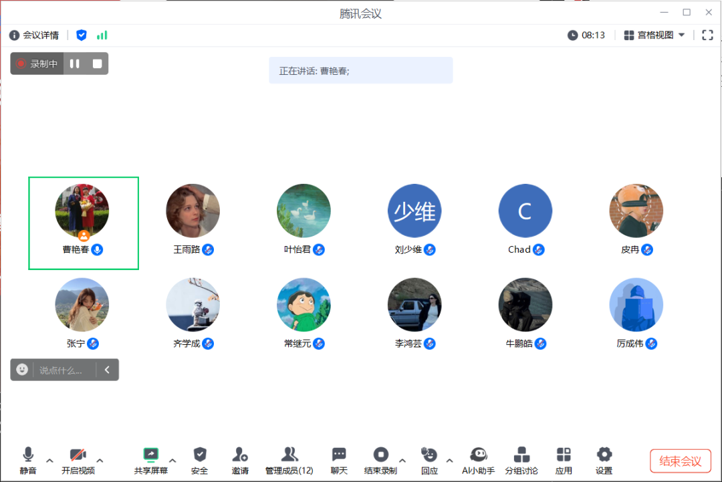
Task: Turn on camera via 开启视频
Action: pyautogui.click(x=78, y=461)
